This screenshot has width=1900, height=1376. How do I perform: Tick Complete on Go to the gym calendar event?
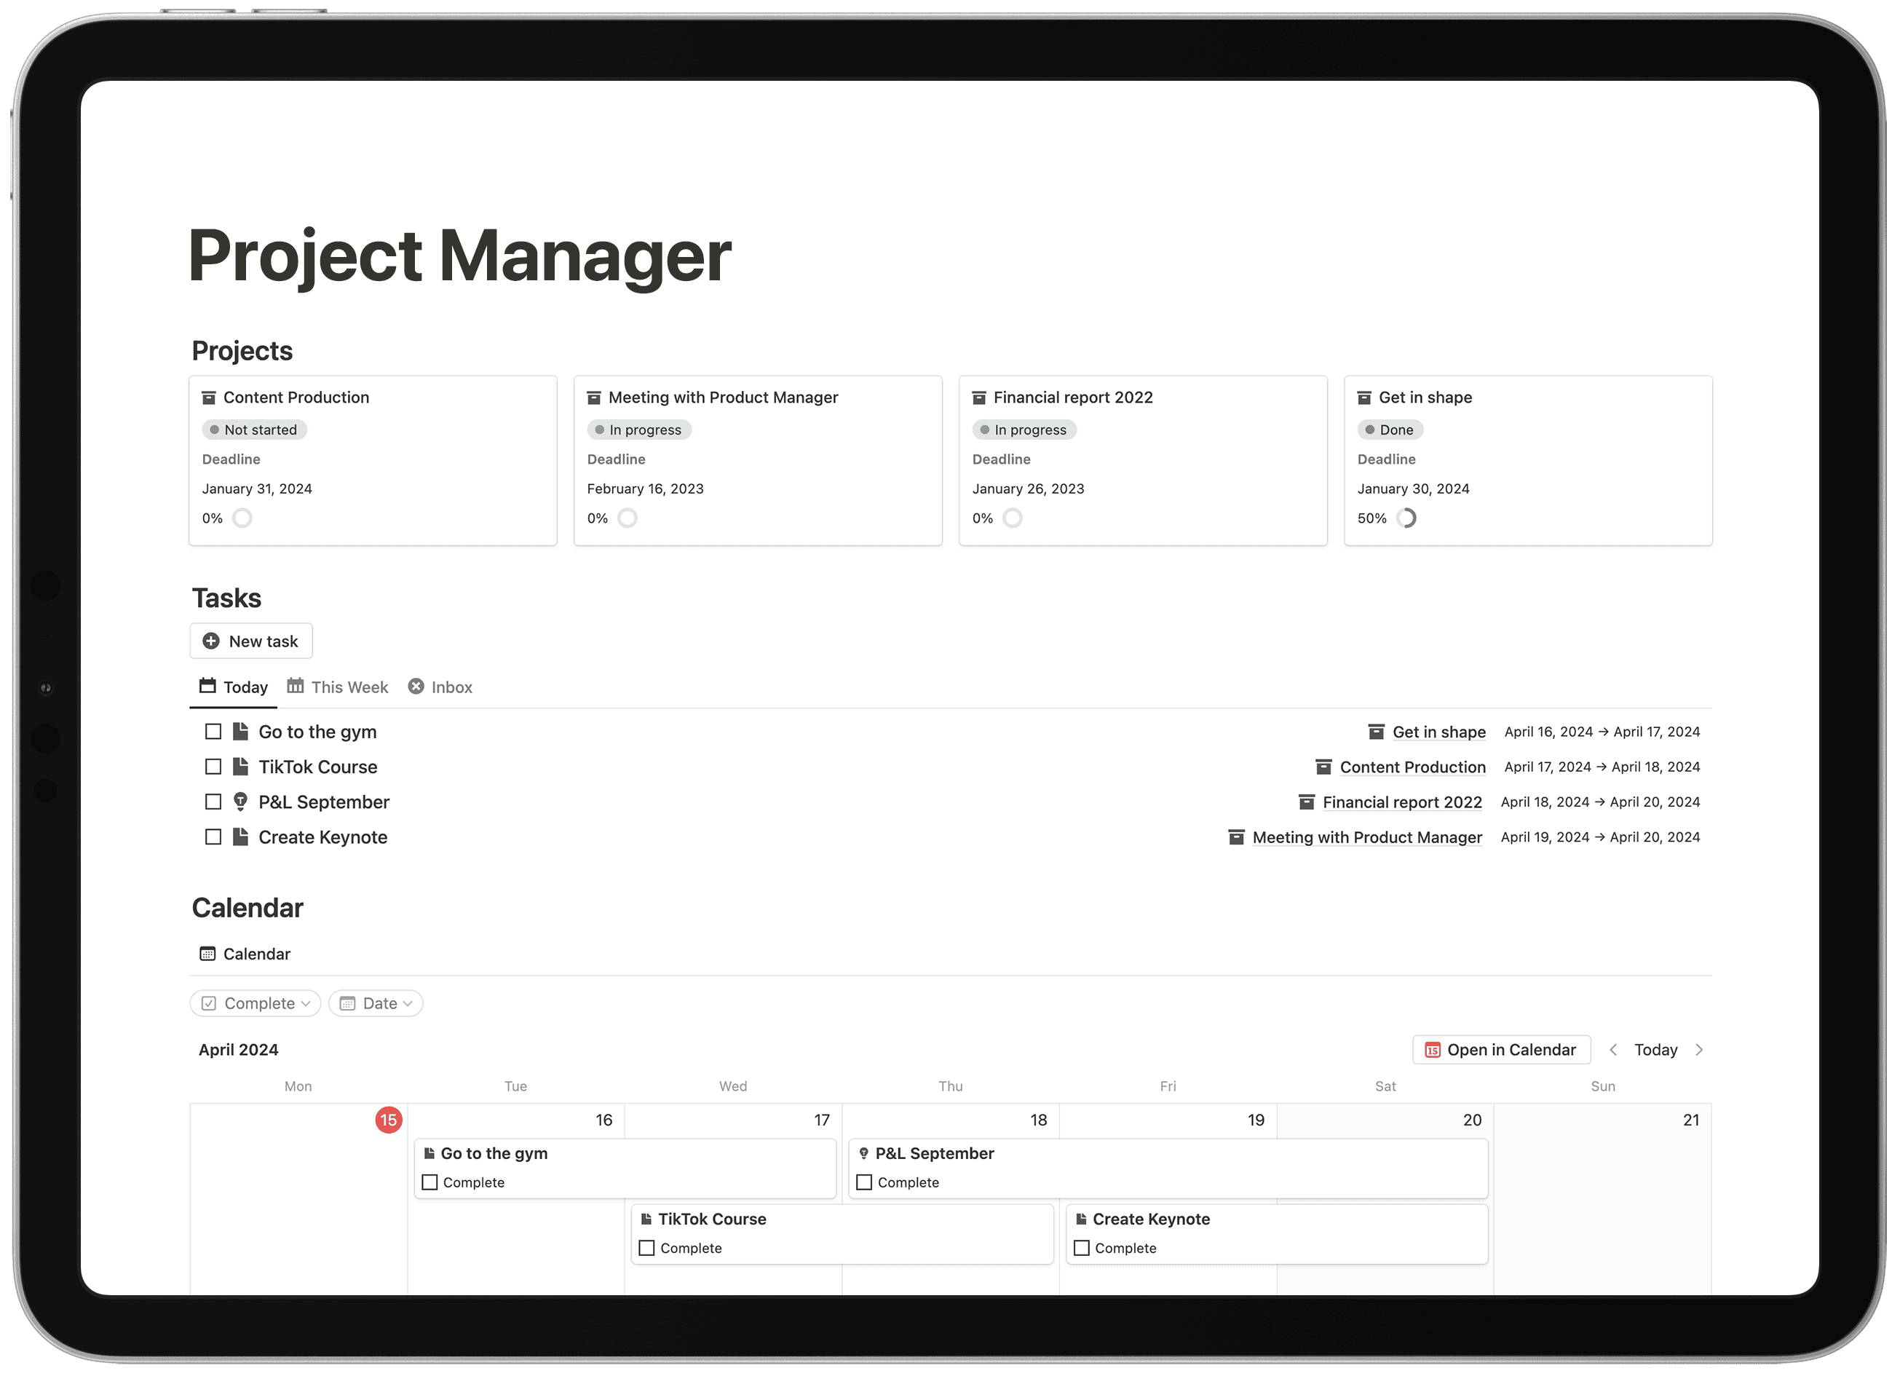pyautogui.click(x=430, y=1182)
